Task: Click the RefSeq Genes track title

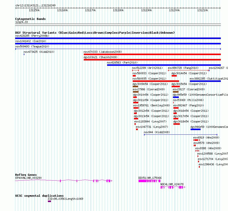Action: coord(26,175)
